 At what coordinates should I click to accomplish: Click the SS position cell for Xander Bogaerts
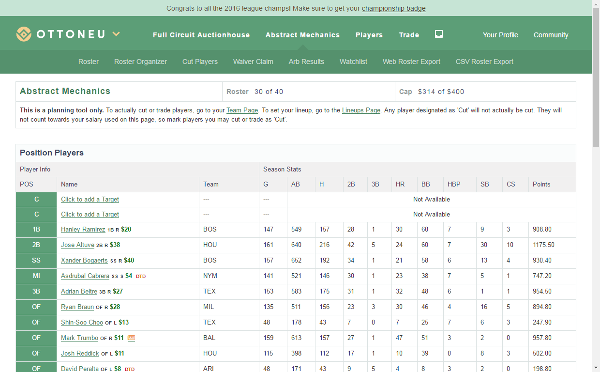pos(36,261)
